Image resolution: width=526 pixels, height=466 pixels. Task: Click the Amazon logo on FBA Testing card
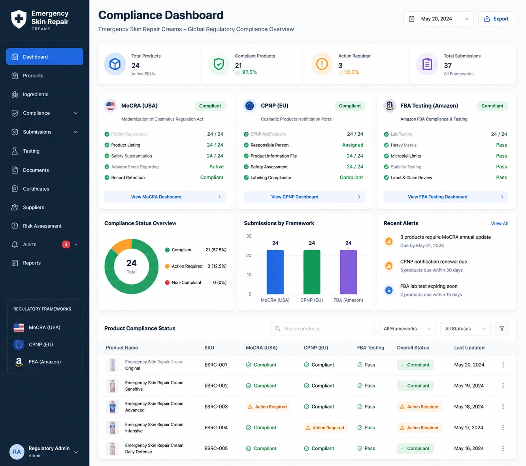pos(390,106)
